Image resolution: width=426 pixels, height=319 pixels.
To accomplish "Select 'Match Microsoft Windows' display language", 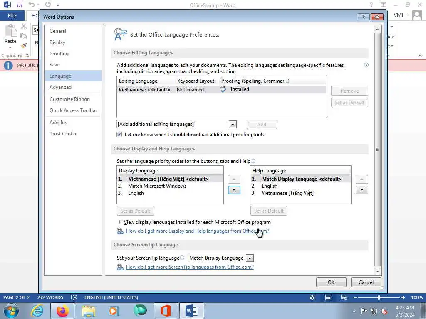I will click(170, 186).
